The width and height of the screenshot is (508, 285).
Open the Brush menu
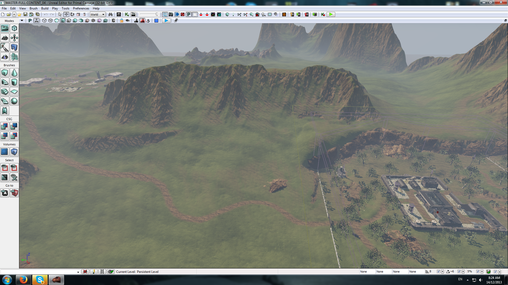[x=33, y=8]
